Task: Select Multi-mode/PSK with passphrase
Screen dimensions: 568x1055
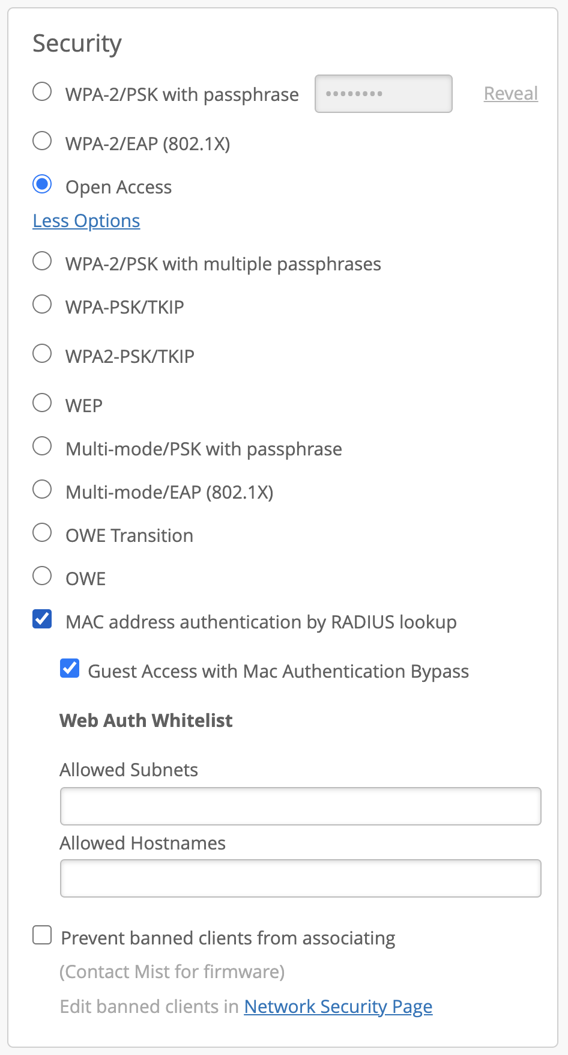Action: pos(42,447)
